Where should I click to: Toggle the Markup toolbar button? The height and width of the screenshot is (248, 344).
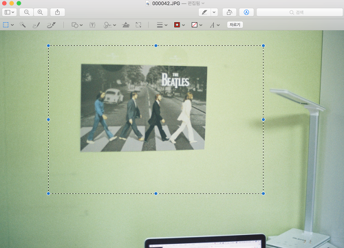tap(246, 12)
